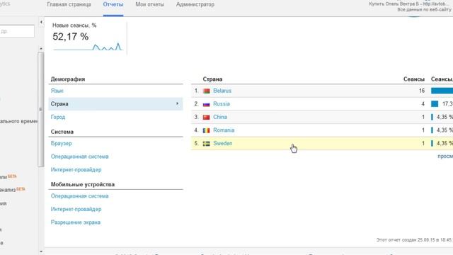Screen dimensions: 453x255
Task: Open Sweden country details
Action: [222, 143]
